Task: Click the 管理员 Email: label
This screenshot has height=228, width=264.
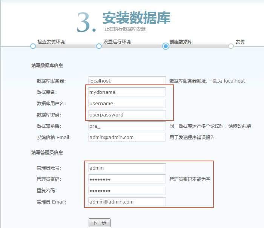Action: pos(51,202)
